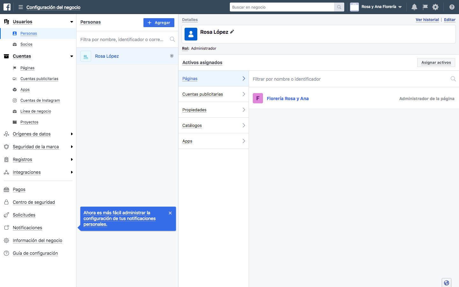Open the Florería Rosa y Ana page link
The height and width of the screenshot is (287, 459).
click(x=288, y=99)
